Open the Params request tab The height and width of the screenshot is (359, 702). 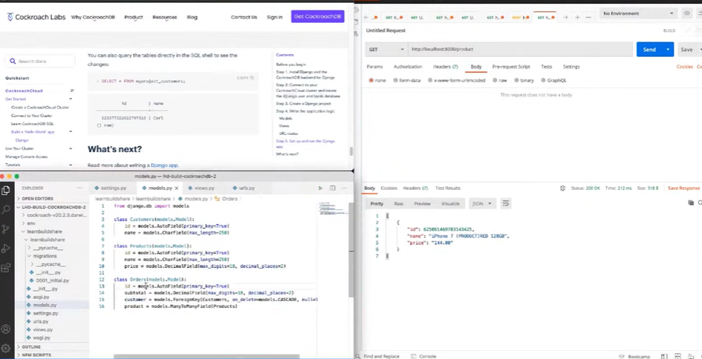pos(374,67)
